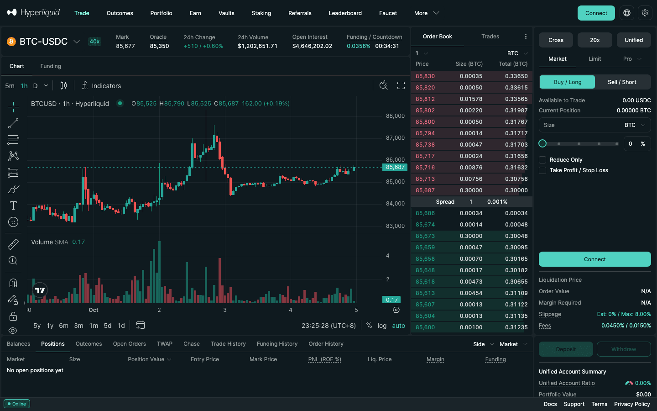Click the 100% end of size slider
Screen dimensions: 657x411
(x=617, y=144)
